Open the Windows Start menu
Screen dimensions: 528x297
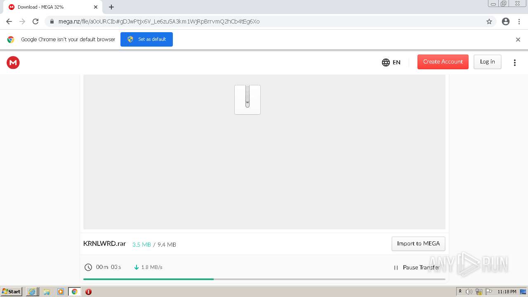(12, 292)
